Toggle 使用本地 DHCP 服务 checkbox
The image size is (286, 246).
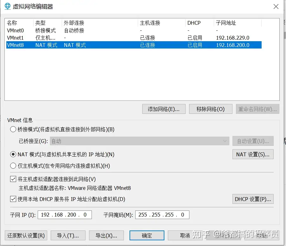(13, 199)
